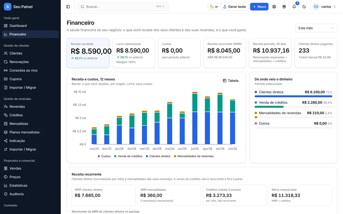This screenshot has height=214, width=343.
Task: Open the Dashboard page
Action: coord(30,26)
